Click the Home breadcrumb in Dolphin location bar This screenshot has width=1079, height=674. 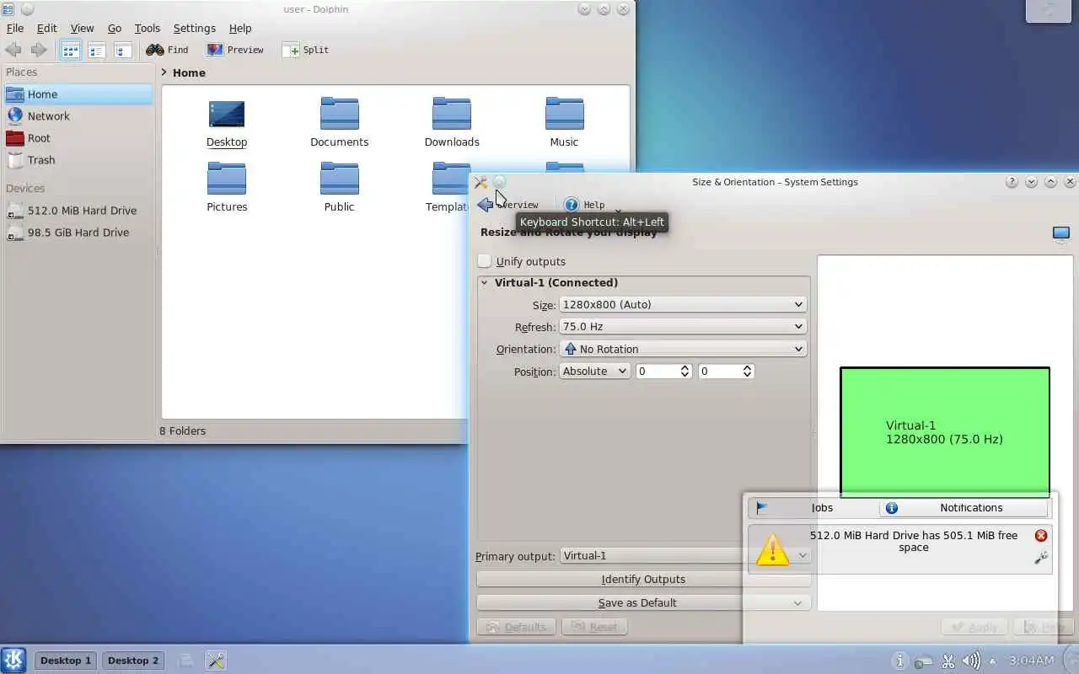coord(189,73)
